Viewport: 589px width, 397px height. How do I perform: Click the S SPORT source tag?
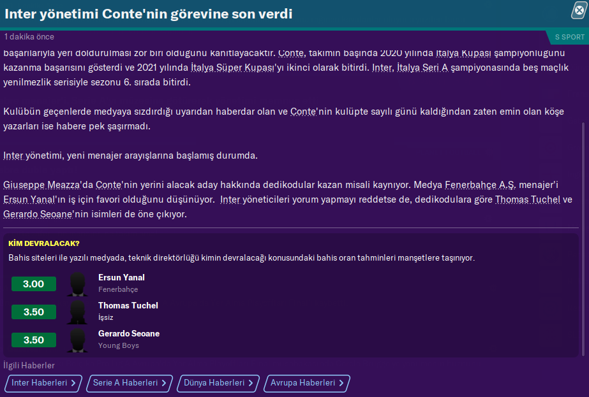click(569, 37)
